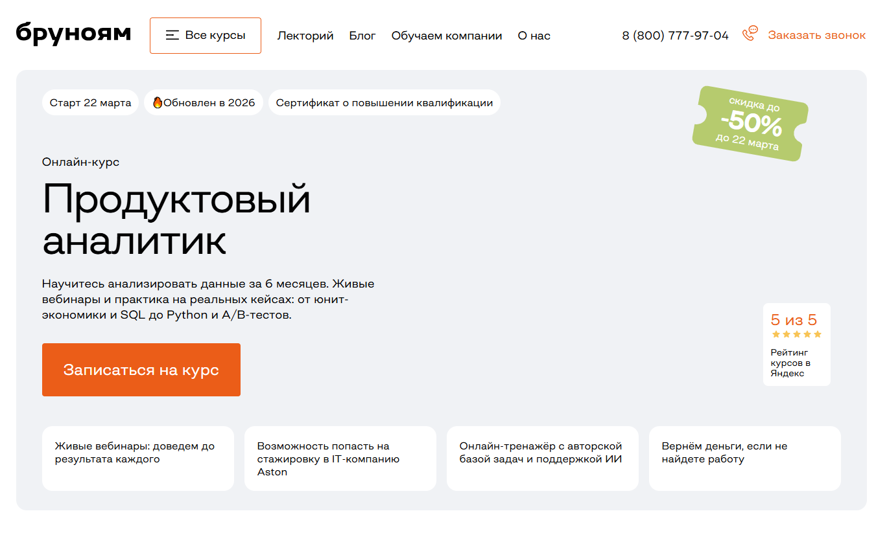Click the phone callback icon
Viewport: 876px width, 544px height.
pos(750,34)
